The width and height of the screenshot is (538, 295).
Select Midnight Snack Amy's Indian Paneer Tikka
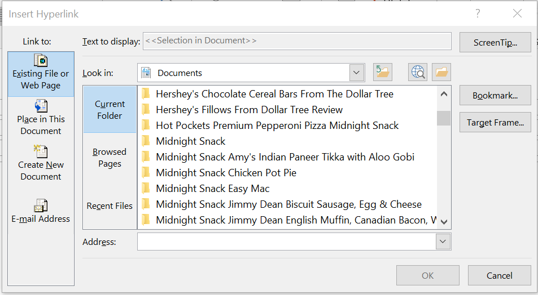[x=285, y=157]
